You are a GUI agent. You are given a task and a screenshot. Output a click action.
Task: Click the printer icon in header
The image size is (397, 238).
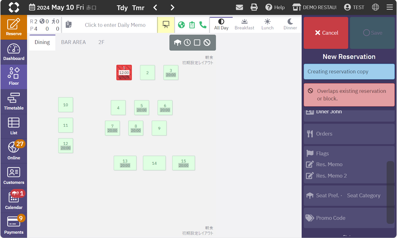point(254,7)
